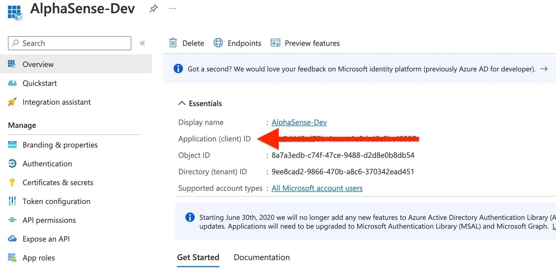Collapse the Essentials section
The image size is (556, 271).
click(x=182, y=103)
